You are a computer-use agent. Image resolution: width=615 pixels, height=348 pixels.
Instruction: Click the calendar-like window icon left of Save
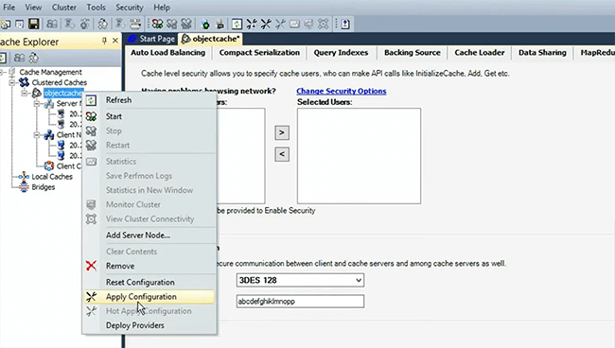[19, 25]
